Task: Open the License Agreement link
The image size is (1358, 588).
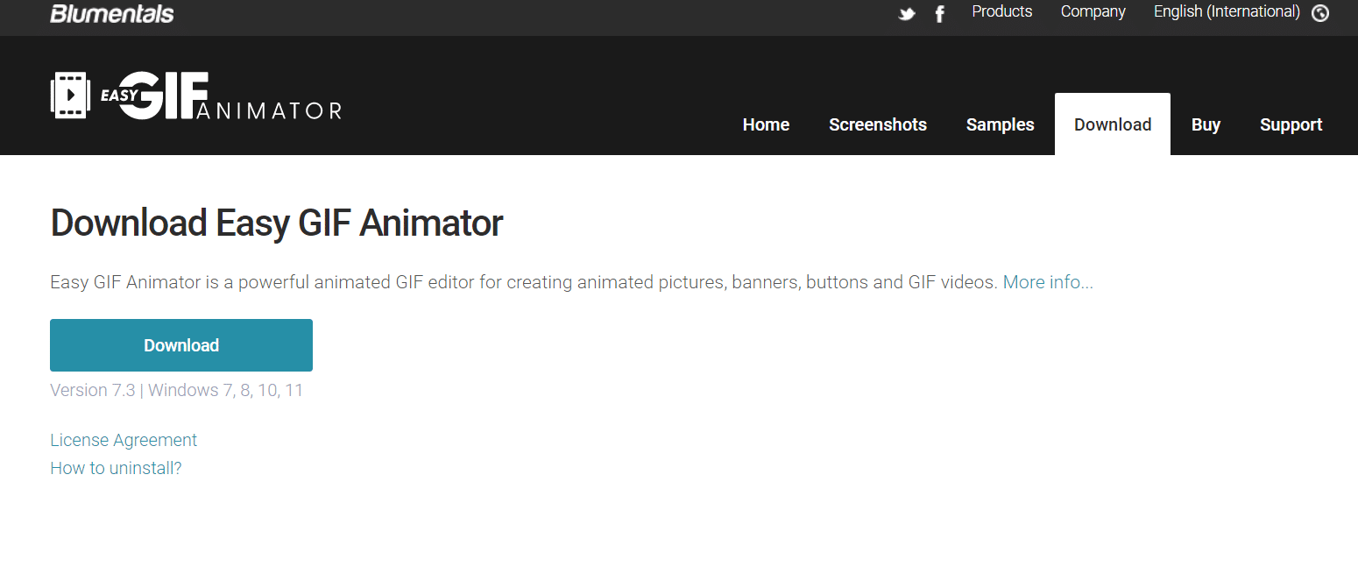Action: [124, 440]
